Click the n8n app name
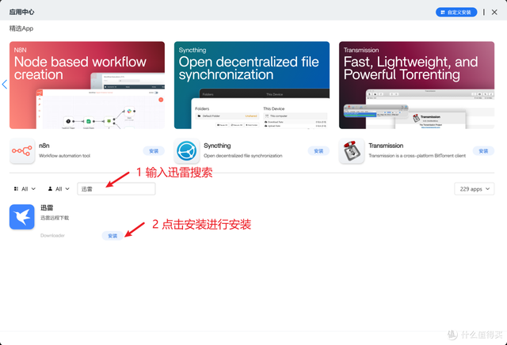 click(x=44, y=146)
